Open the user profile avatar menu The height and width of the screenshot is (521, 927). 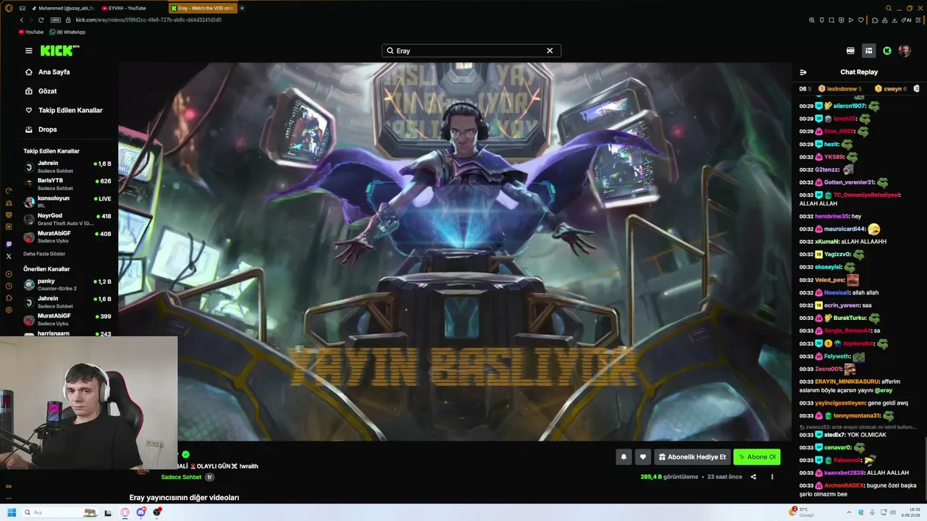905,51
